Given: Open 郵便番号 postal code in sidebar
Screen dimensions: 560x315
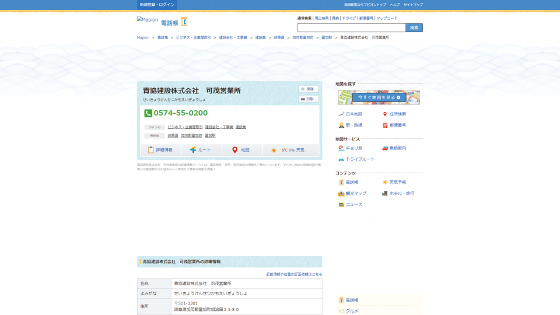Looking at the screenshot, I should pos(394,125).
